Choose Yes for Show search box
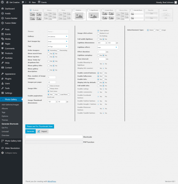The width and height of the screenshot is (178, 184). (x=49, y=54)
